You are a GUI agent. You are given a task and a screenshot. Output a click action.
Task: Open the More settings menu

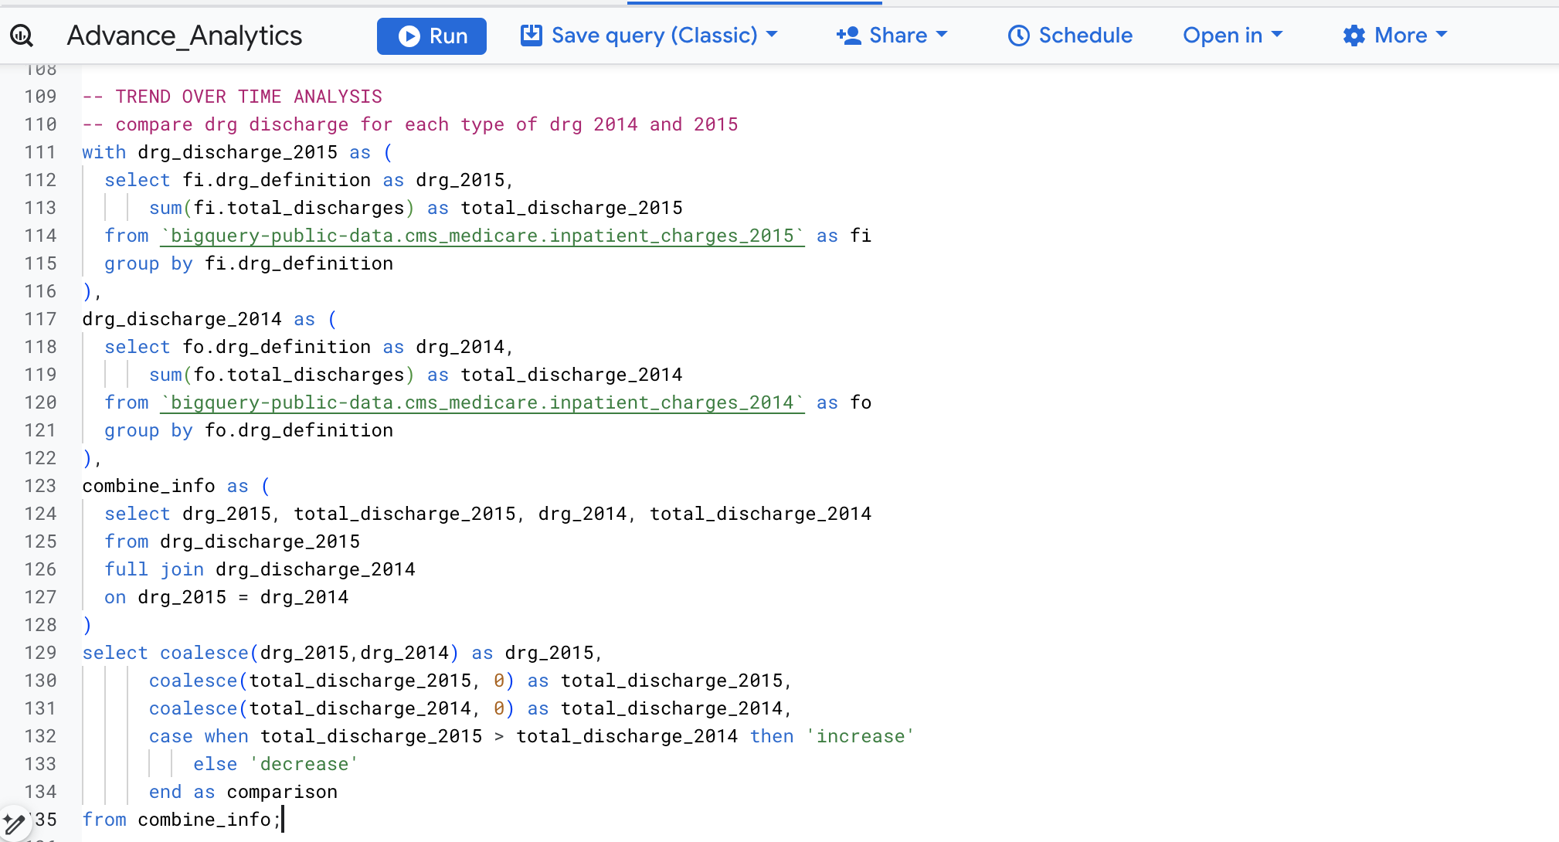[1395, 36]
